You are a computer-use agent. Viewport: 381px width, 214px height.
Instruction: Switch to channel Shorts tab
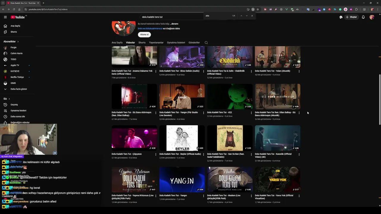pyautogui.click(x=142, y=43)
